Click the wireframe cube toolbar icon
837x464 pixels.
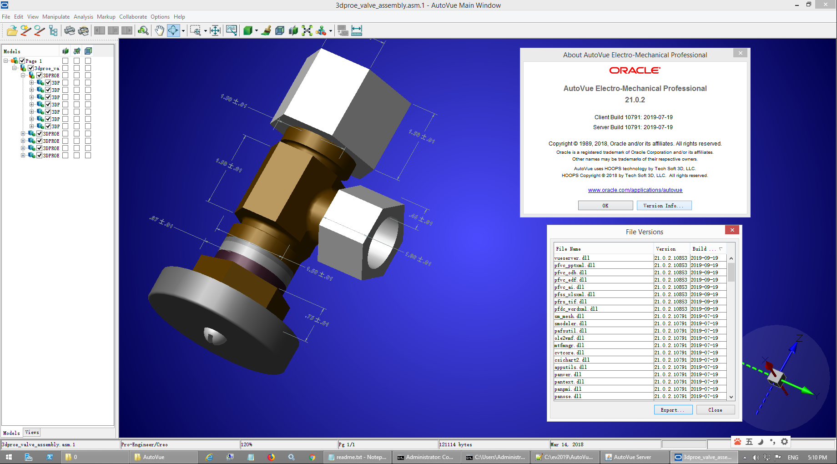coord(280,30)
